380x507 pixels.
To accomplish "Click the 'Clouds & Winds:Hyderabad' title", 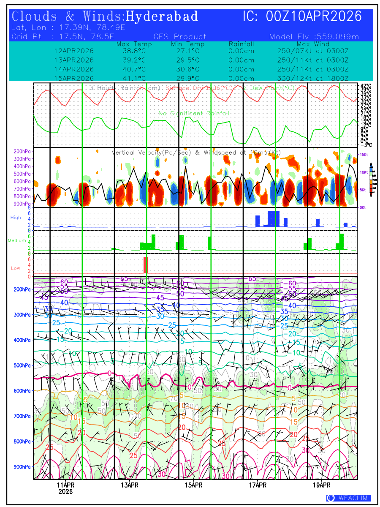I will [x=105, y=16].
